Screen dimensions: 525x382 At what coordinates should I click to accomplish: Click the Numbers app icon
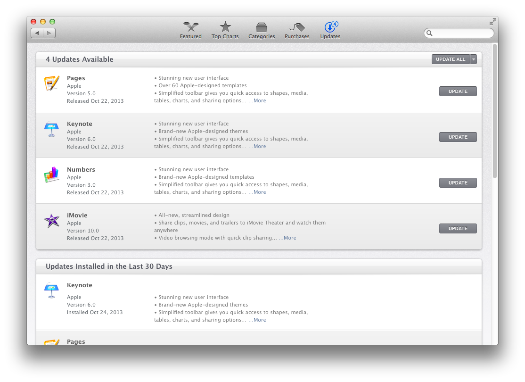tap(51, 174)
